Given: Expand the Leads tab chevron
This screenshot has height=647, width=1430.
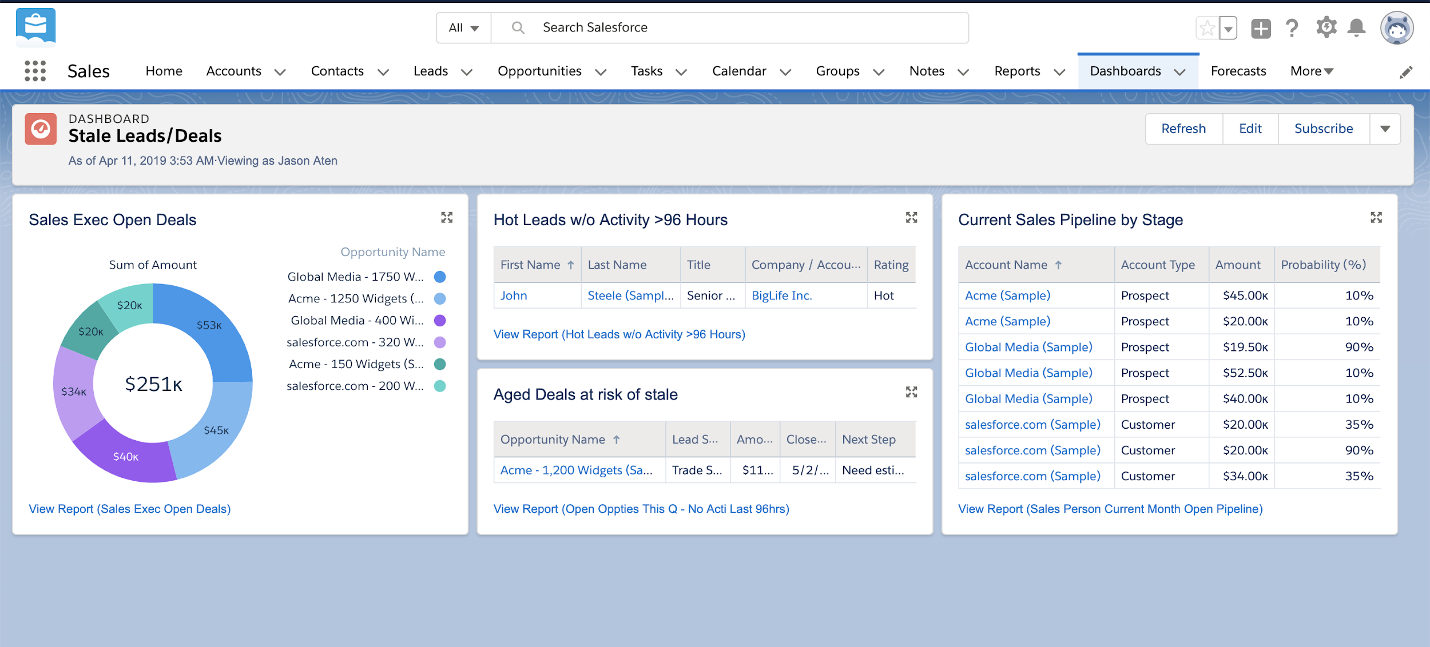Looking at the screenshot, I should click(467, 72).
